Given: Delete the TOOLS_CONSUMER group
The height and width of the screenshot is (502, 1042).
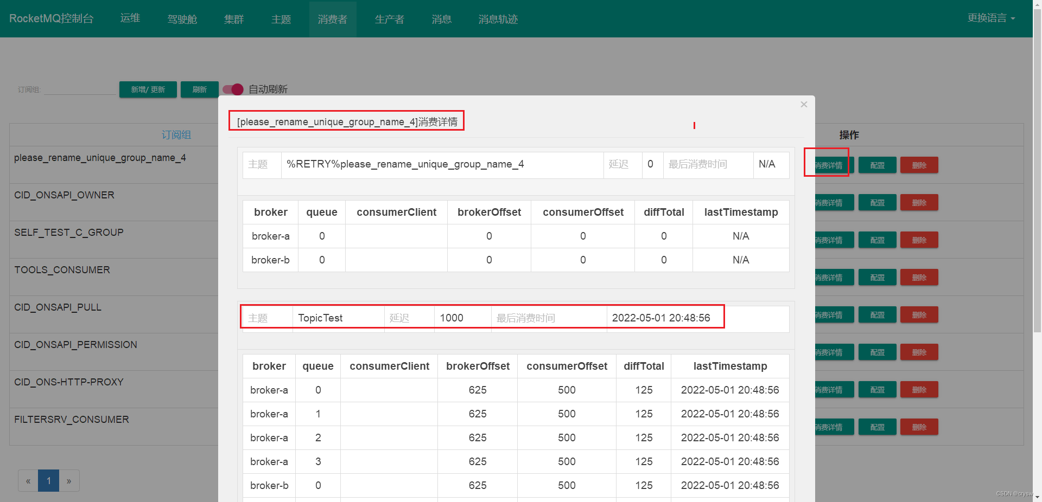Looking at the screenshot, I should click(919, 278).
